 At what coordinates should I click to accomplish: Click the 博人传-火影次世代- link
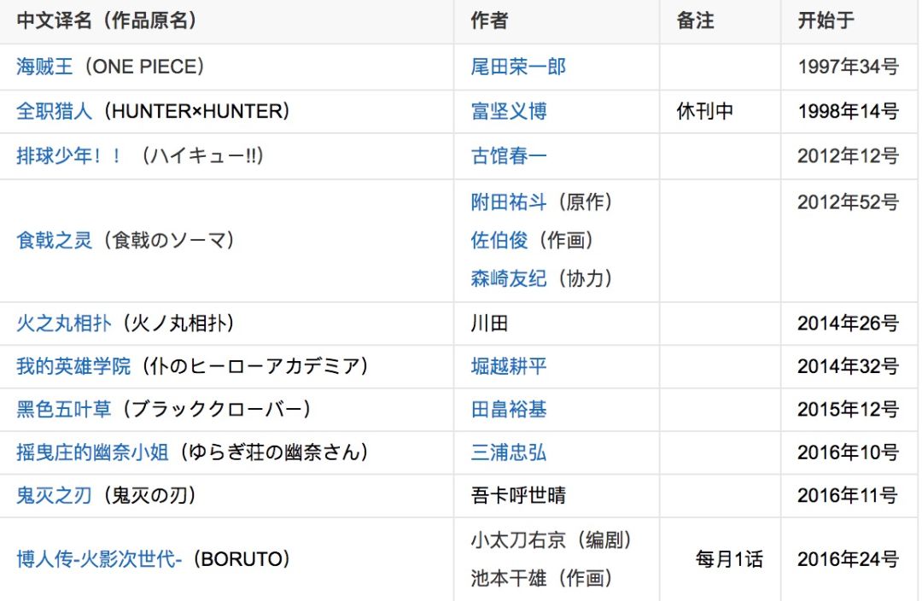pyautogui.click(x=99, y=560)
